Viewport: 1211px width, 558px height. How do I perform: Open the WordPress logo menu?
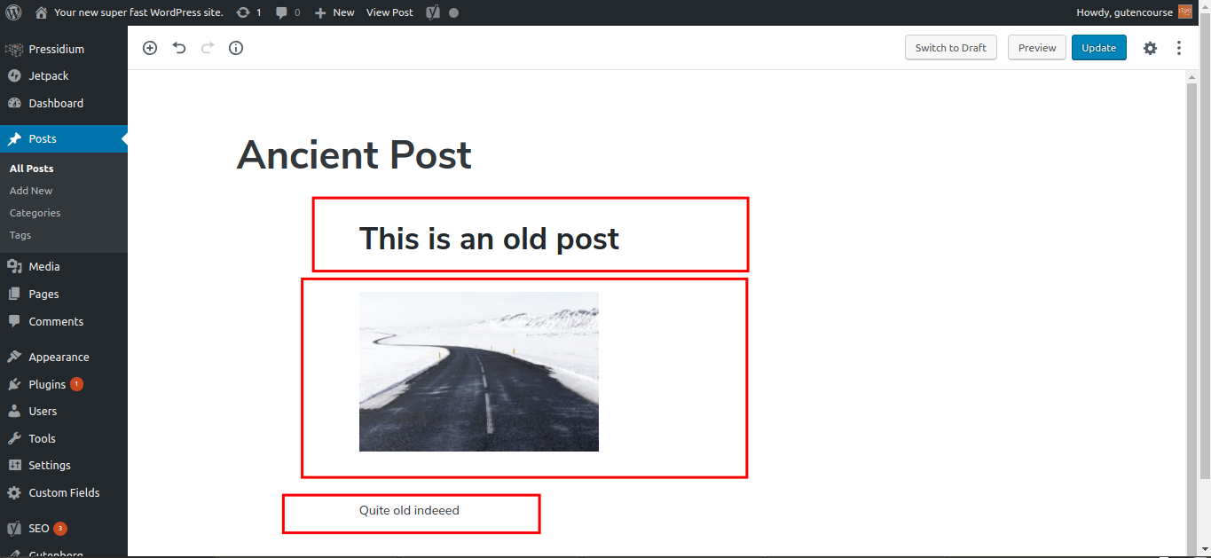click(x=13, y=12)
